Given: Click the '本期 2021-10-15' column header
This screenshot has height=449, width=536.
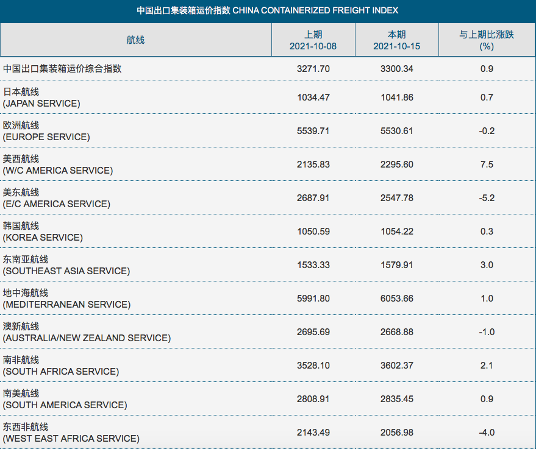Looking at the screenshot, I should 396,40.
